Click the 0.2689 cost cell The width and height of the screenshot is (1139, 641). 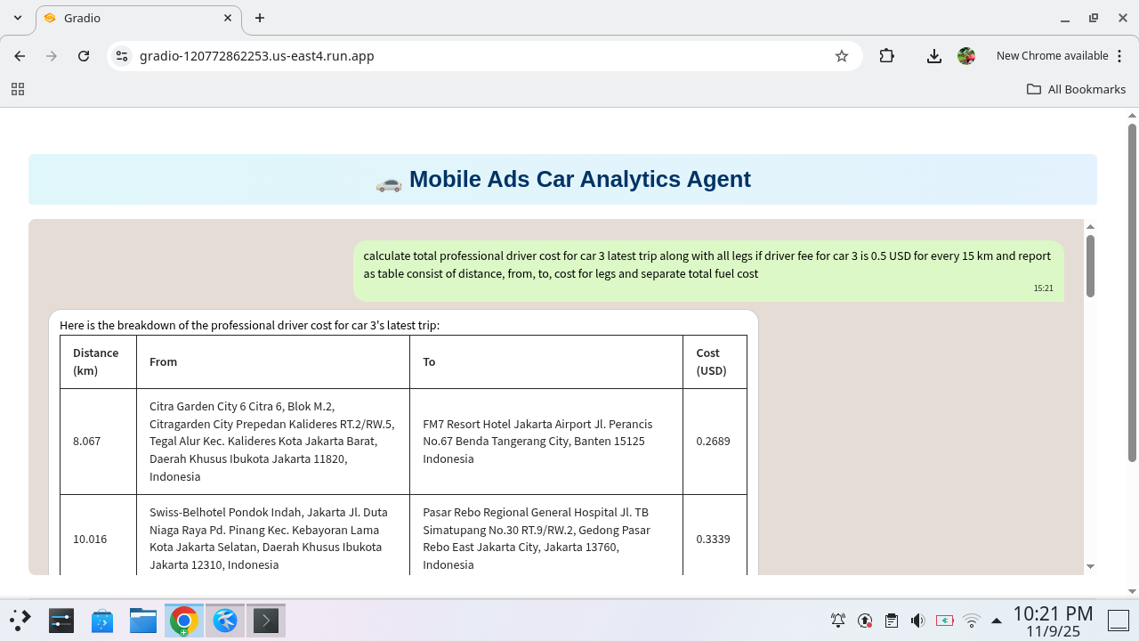click(715, 442)
